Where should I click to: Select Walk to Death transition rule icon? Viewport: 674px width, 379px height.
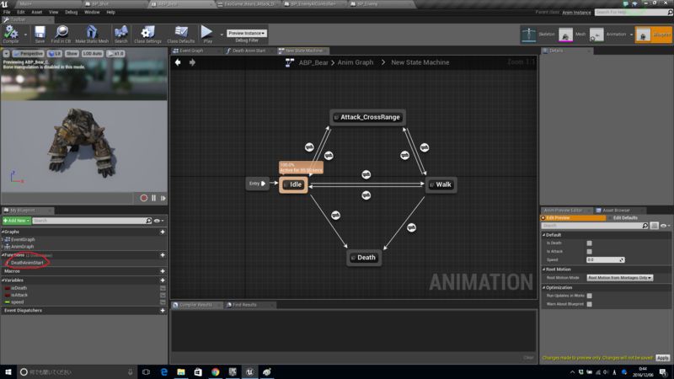[411, 227]
